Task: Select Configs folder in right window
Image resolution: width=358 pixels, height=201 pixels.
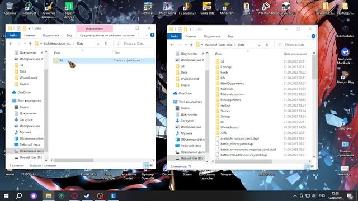Action: pyautogui.click(x=226, y=67)
